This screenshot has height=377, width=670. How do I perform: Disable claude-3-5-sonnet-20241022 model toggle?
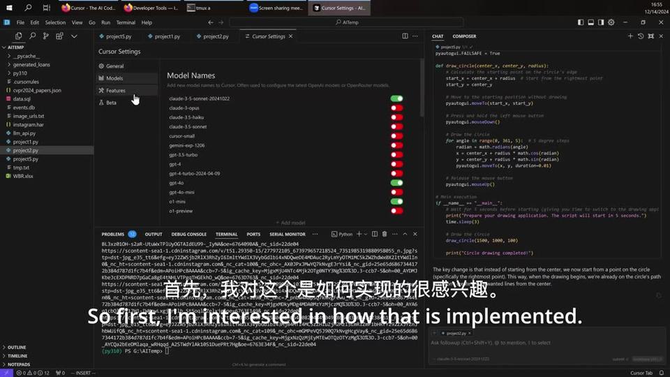396,98
